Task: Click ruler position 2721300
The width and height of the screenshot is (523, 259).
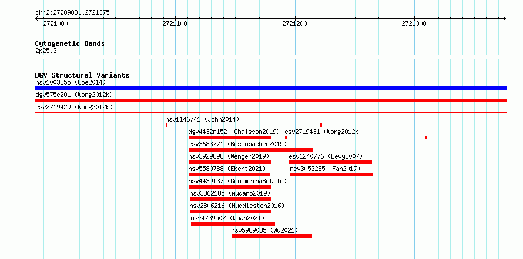Action: [x=414, y=23]
